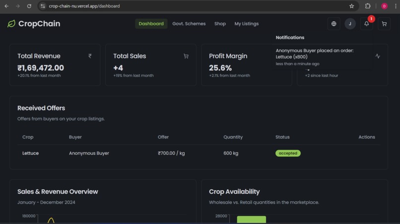Click the browser back arrow

[x=6, y=6]
